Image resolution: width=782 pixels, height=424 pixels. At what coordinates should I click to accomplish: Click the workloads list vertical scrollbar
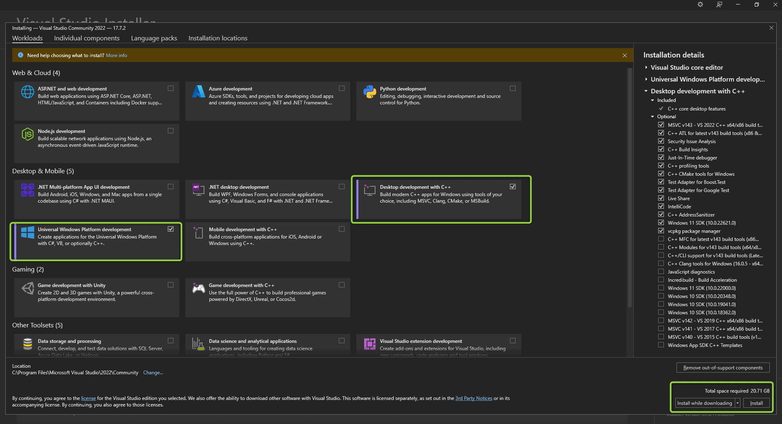630,188
